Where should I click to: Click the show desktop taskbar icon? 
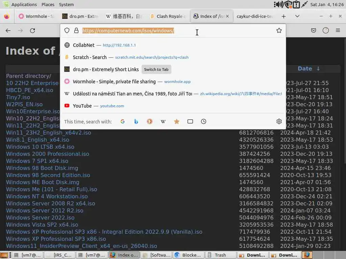(x=4, y=255)
